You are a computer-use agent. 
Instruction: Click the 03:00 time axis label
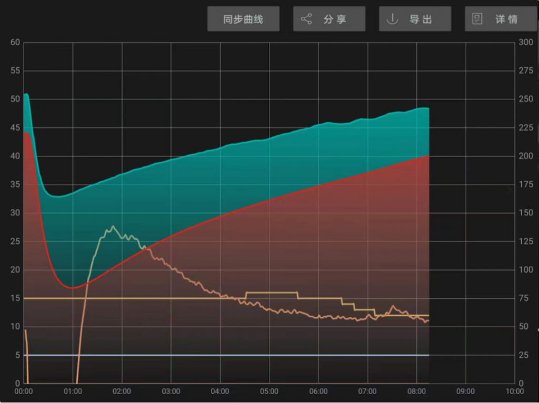[x=171, y=391]
